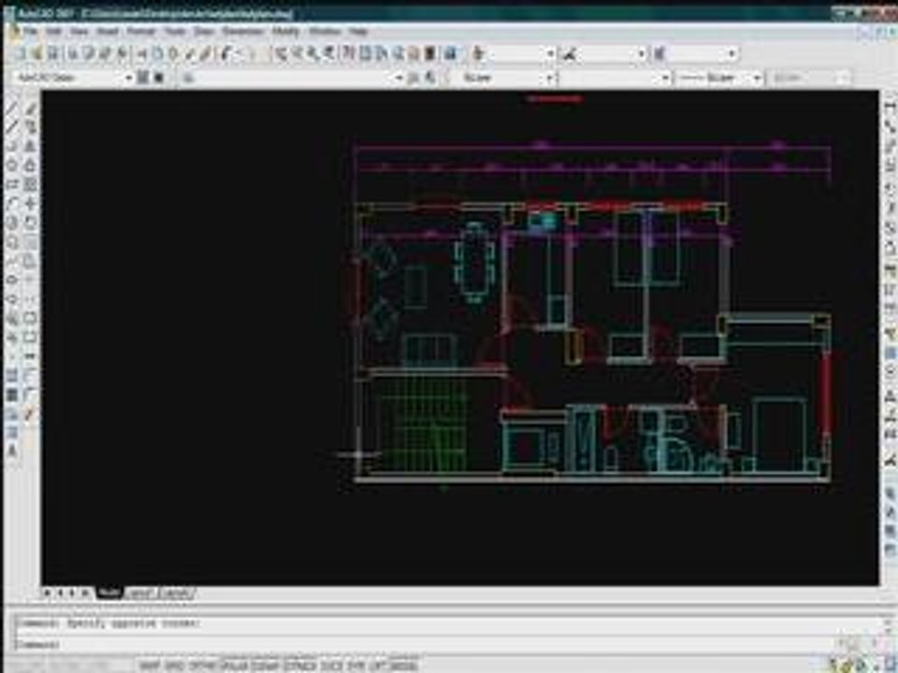Save the drawing using the Save icon
The image size is (898, 673).
tap(53, 54)
